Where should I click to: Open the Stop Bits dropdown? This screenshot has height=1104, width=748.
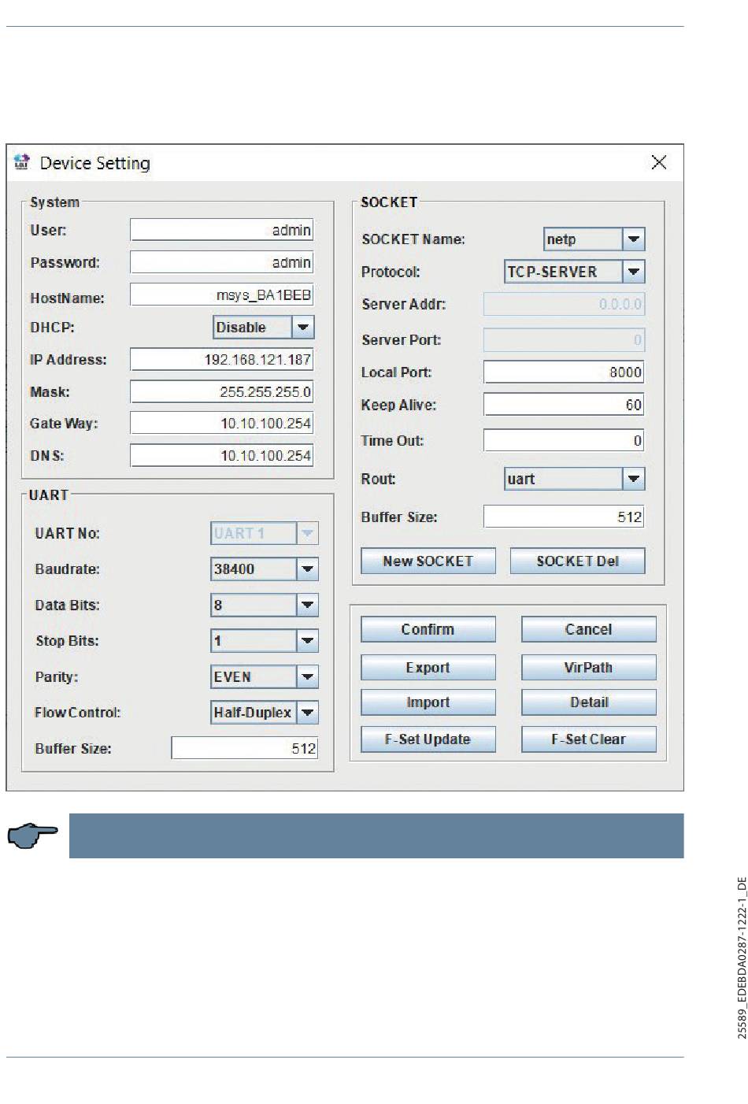(265, 640)
